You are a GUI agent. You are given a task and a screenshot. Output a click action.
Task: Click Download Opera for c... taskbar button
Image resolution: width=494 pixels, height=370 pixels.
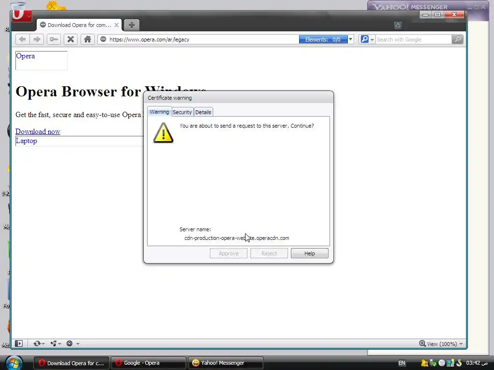tap(71, 363)
